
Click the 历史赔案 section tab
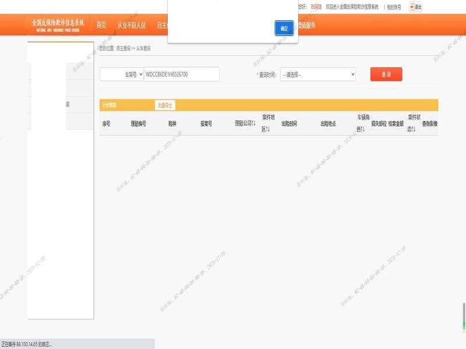pyautogui.click(x=110, y=105)
